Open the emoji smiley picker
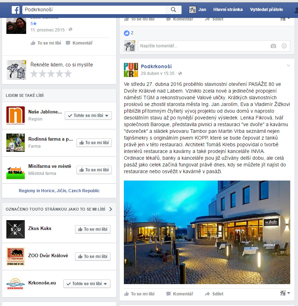 [x=284, y=46]
